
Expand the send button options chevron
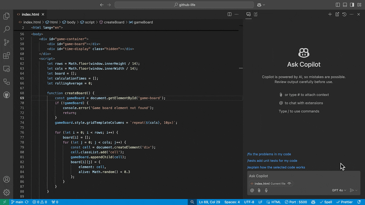[357, 190]
